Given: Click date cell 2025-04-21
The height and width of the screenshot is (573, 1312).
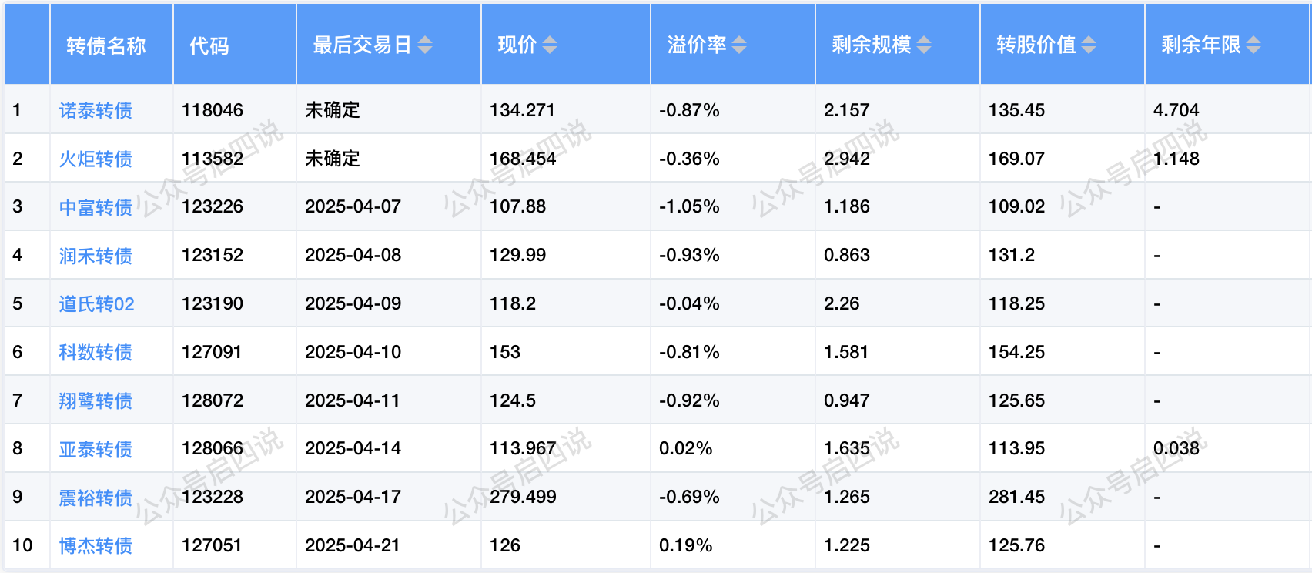Looking at the screenshot, I should click(353, 545).
